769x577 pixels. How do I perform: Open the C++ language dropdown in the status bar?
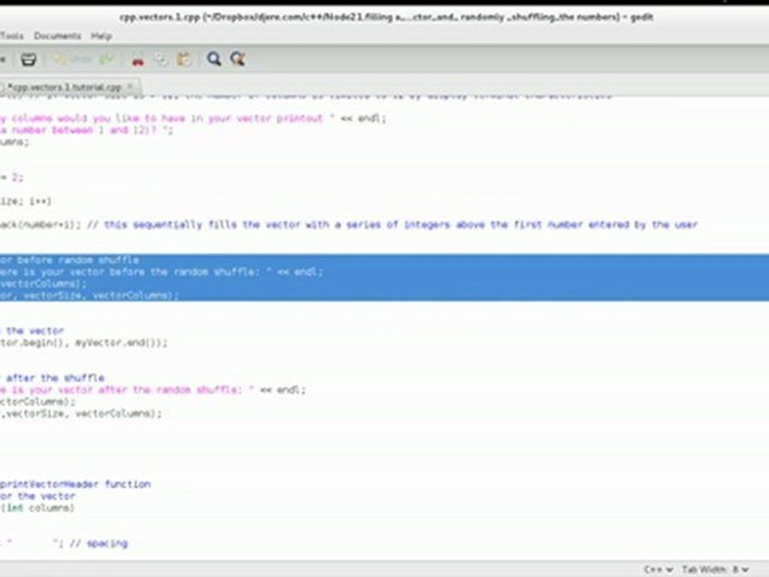(658, 569)
